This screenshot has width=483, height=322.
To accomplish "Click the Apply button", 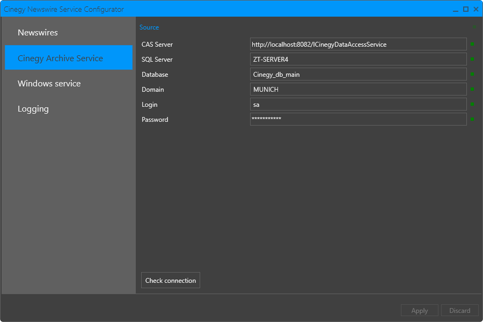I will (x=420, y=310).
